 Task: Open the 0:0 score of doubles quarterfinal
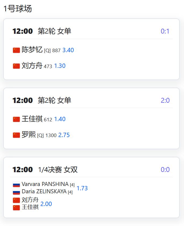165,170
